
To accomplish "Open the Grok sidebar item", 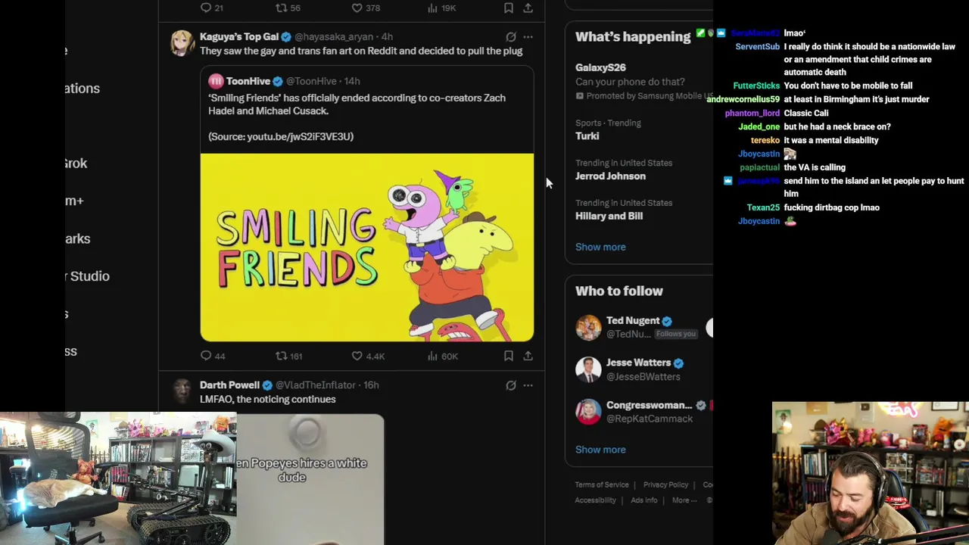I will (76, 163).
